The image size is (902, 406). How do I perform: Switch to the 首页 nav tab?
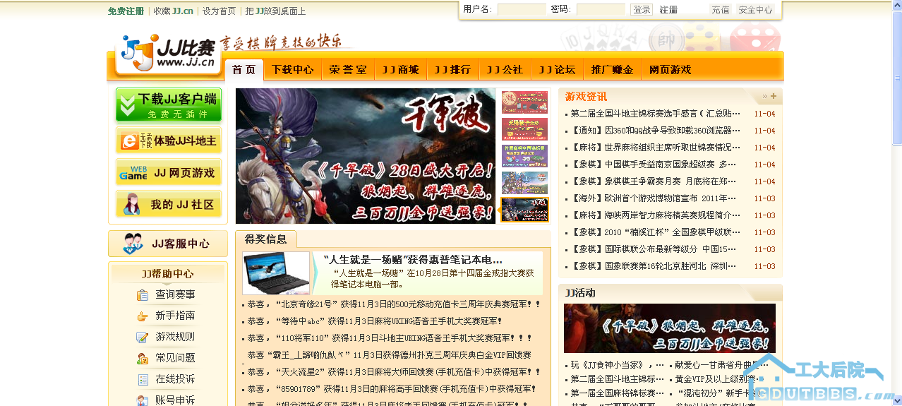tap(243, 70)
